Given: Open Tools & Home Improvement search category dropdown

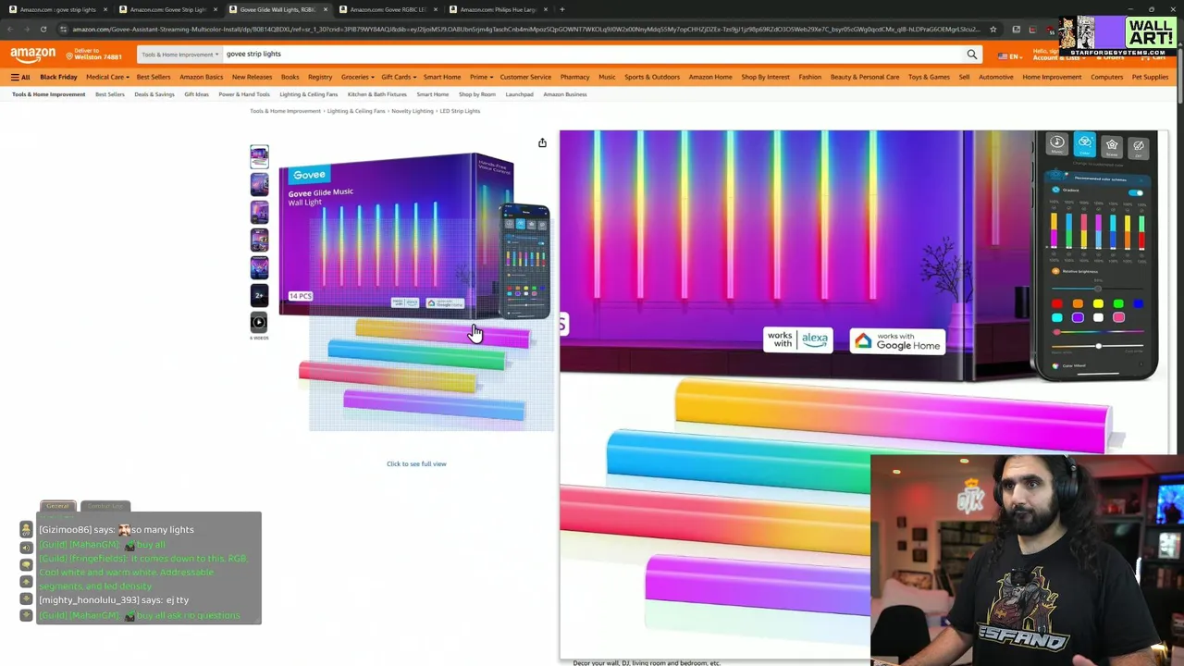Looking at the screenshot, I should [x=179, y=55].
